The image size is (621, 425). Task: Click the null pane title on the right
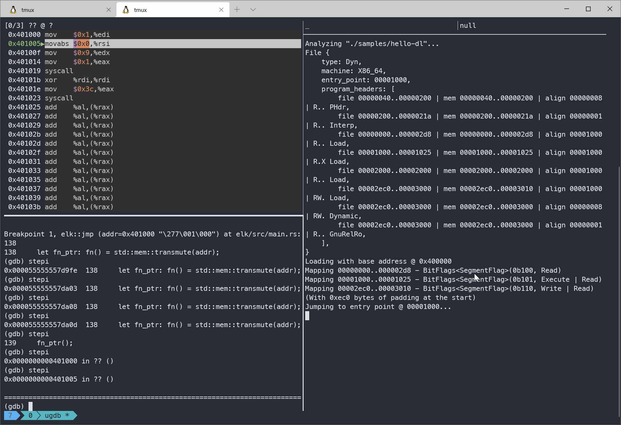coord(468,26)
